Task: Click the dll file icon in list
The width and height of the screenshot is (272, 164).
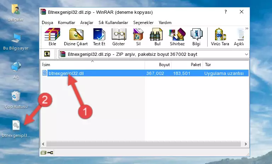Action: point(45,73)
